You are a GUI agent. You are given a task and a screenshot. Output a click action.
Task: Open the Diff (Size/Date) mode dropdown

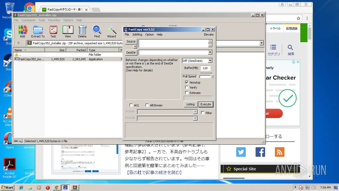210,61
